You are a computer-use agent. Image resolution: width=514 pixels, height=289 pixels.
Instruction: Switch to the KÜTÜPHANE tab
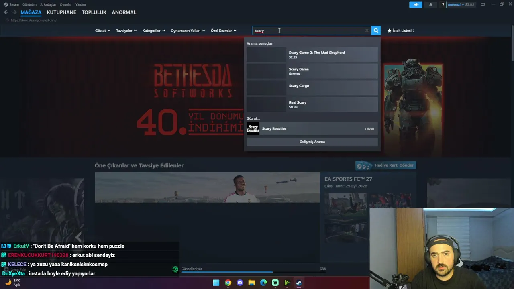[x=61, y=12]
